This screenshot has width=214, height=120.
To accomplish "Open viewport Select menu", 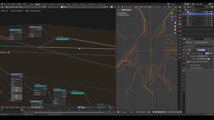I will [141, 7].
